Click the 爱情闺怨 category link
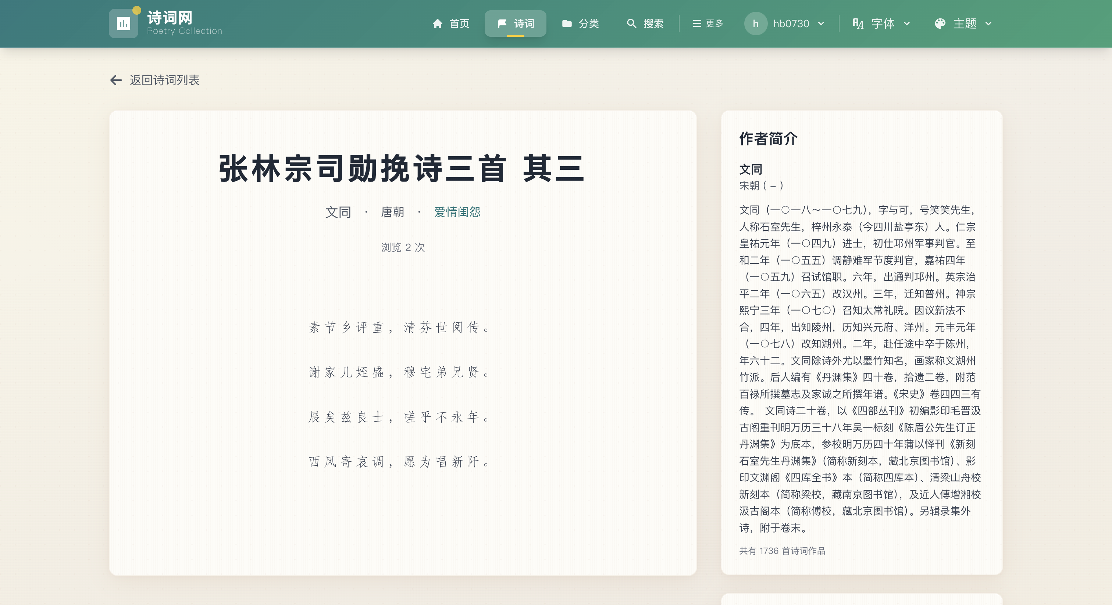Image resolution: width=1112 pixels, height=605 pixels. click(457, 212)
